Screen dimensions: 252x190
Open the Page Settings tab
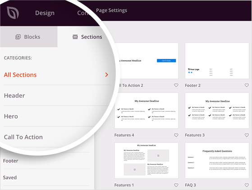[x=111, y=10]
